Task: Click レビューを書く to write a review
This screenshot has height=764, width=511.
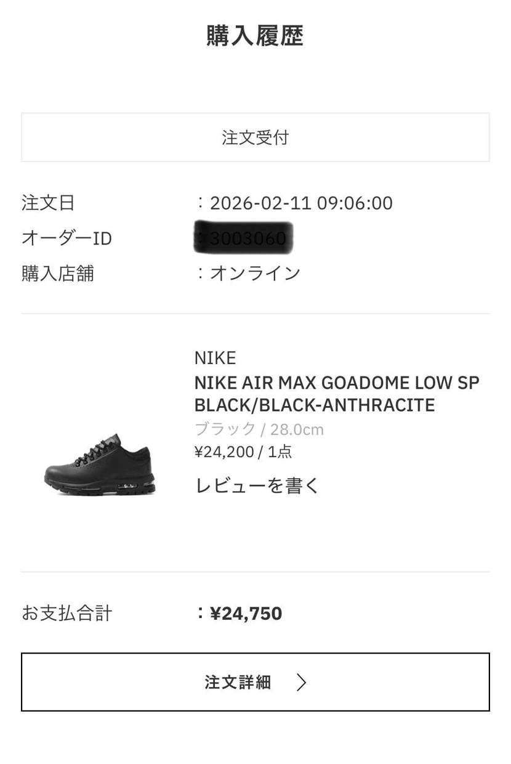Action: tap(256, 486)
